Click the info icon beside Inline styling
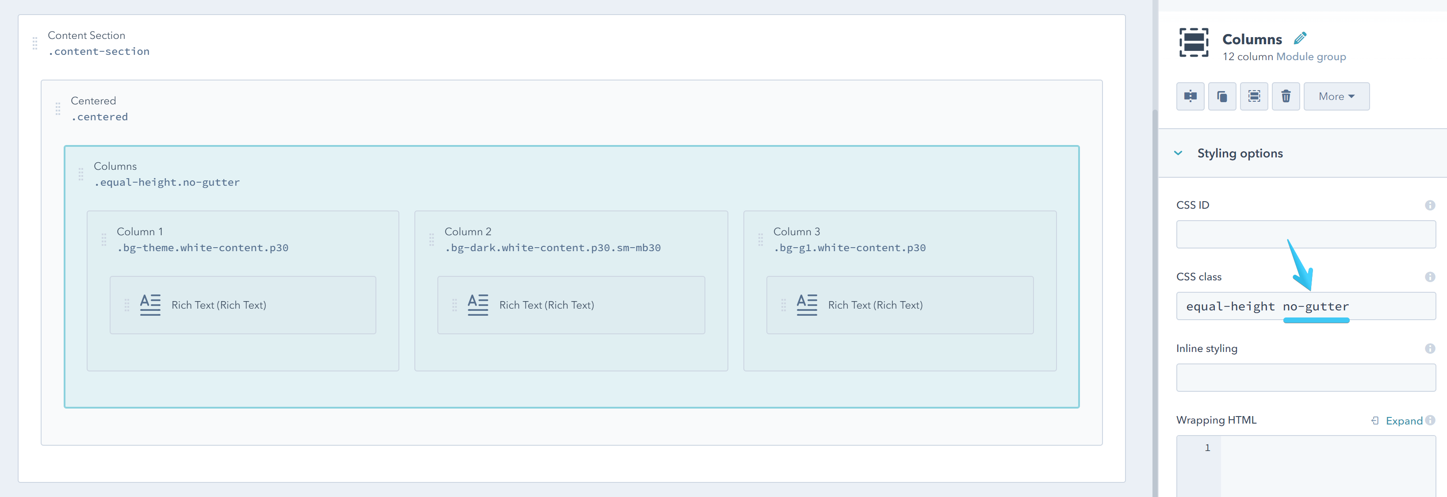1447x497 pixels. [1430, 348]
